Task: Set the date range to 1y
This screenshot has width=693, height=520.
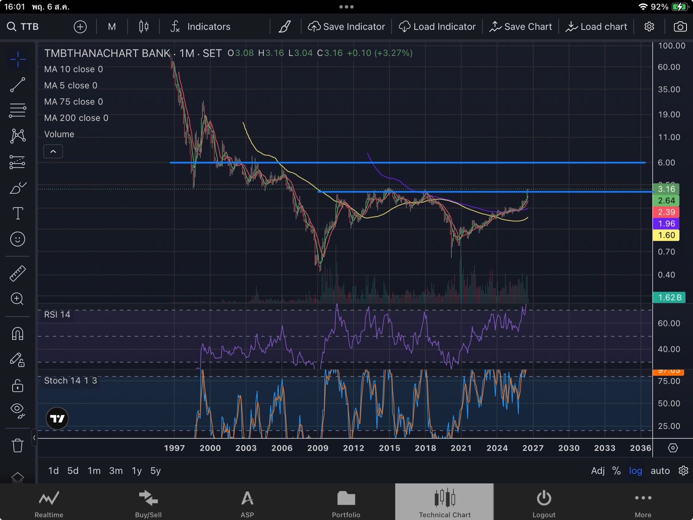Action: point(137,471)
